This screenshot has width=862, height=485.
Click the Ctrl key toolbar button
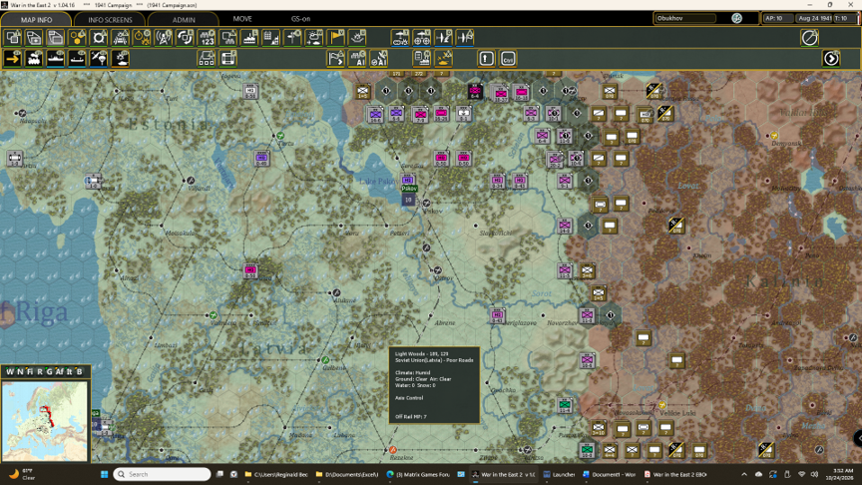(508, 58)
